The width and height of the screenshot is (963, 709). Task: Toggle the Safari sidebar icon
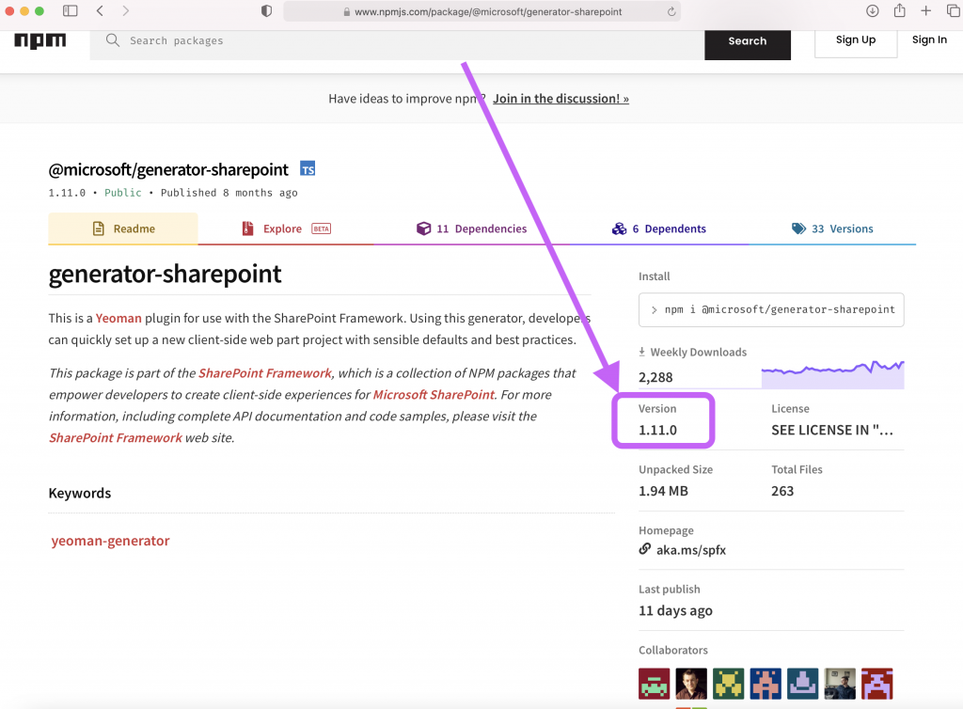pos(70,11)
